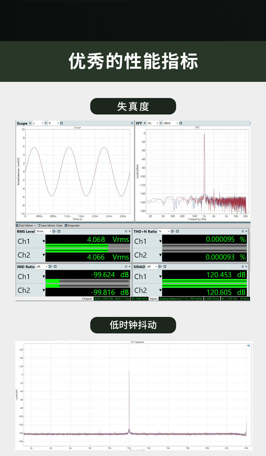Open the FFT Y axis dBrA dropdown
This screenshot has width=266, height=456.
coord(171,123)
